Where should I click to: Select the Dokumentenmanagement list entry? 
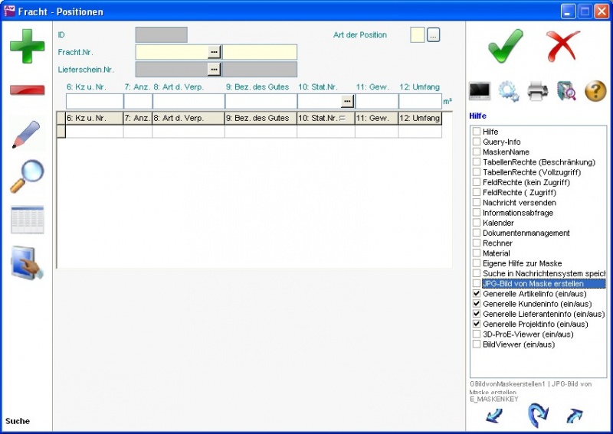point(526,233)
